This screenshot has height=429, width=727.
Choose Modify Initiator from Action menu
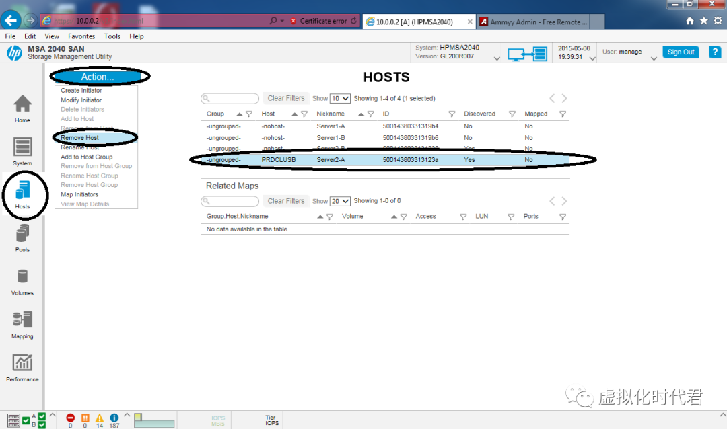point(81,100)
